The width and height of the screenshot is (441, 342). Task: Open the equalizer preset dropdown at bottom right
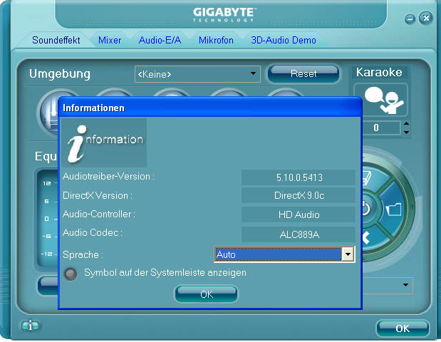tap(405, 285)
